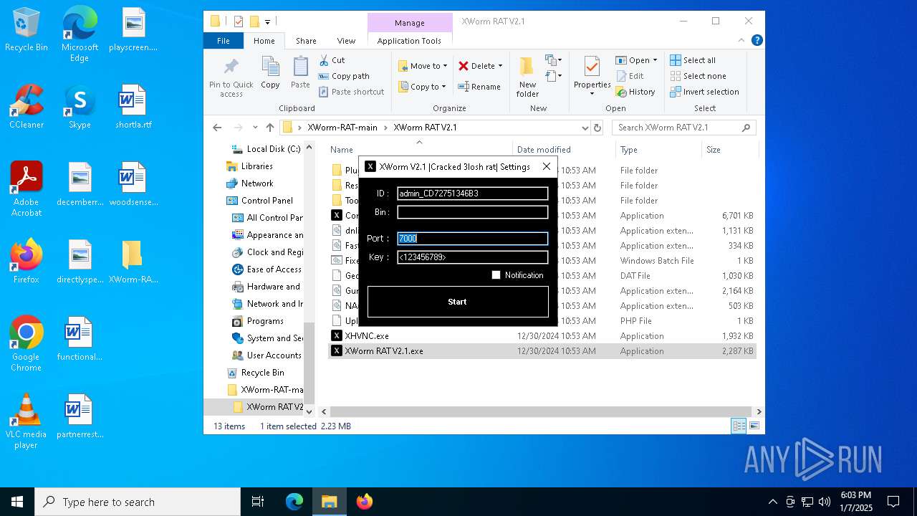The width and height of the screenshot is (917, 516).
Task: Click Select all in ribbon
Action: point(693,60)
